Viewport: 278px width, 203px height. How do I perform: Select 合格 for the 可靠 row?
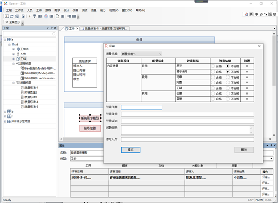point(213,77)
